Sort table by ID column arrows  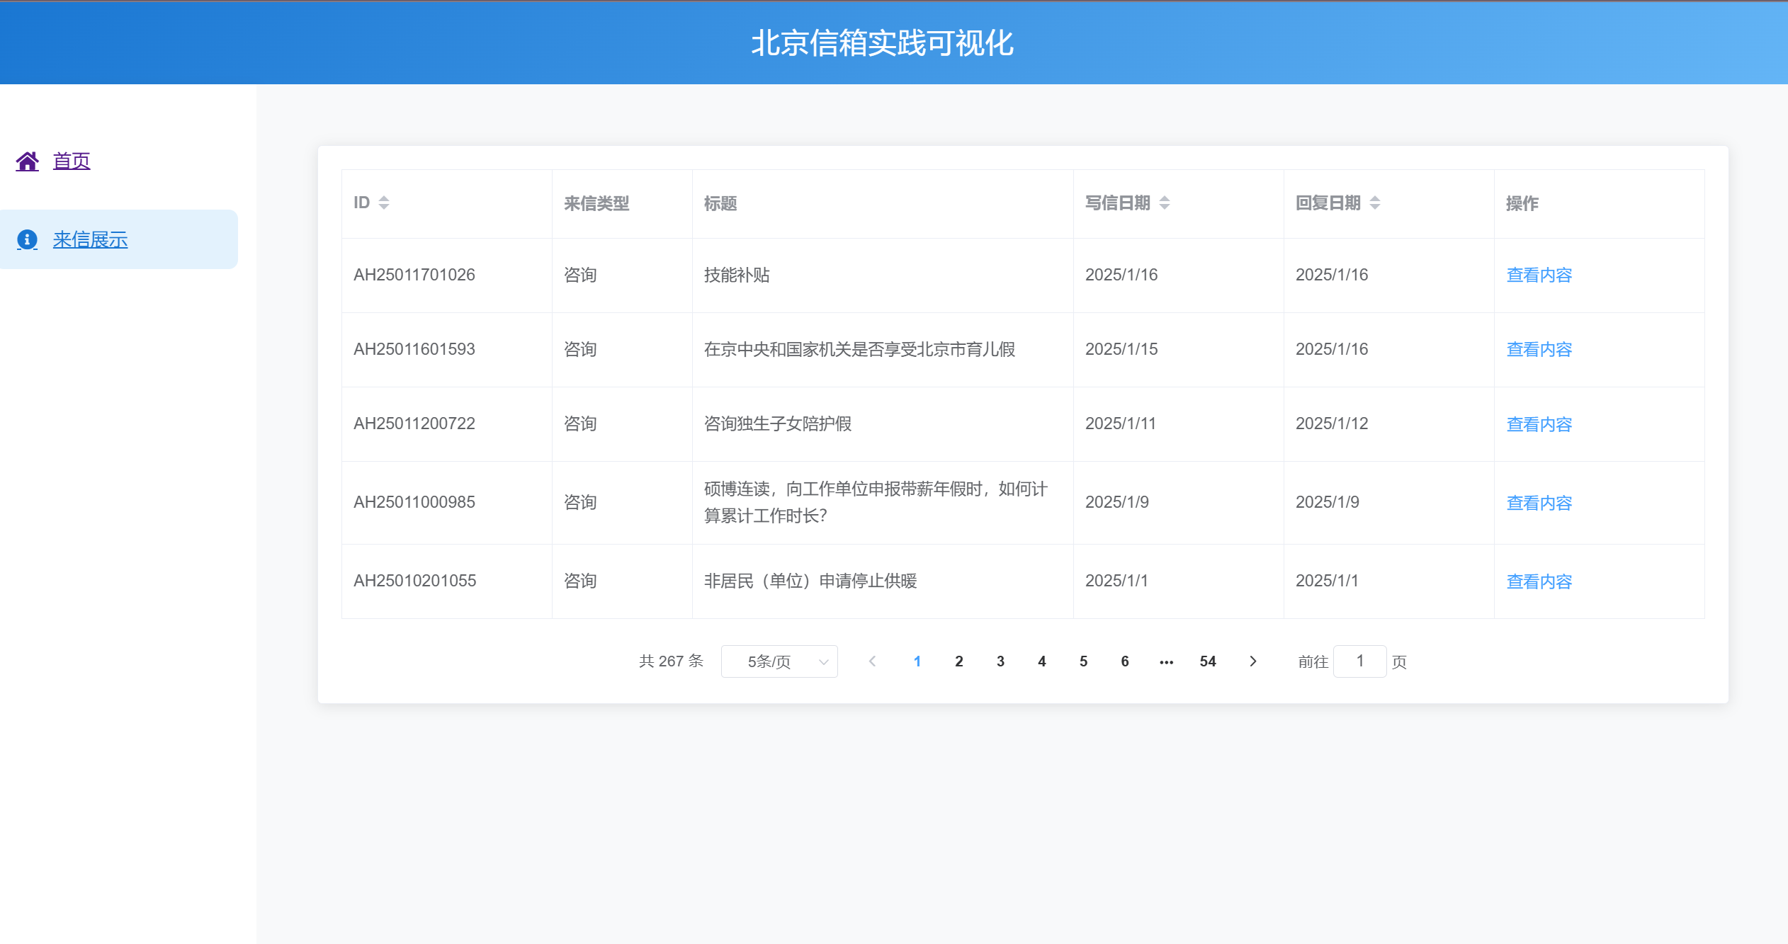tap(384, 203)
